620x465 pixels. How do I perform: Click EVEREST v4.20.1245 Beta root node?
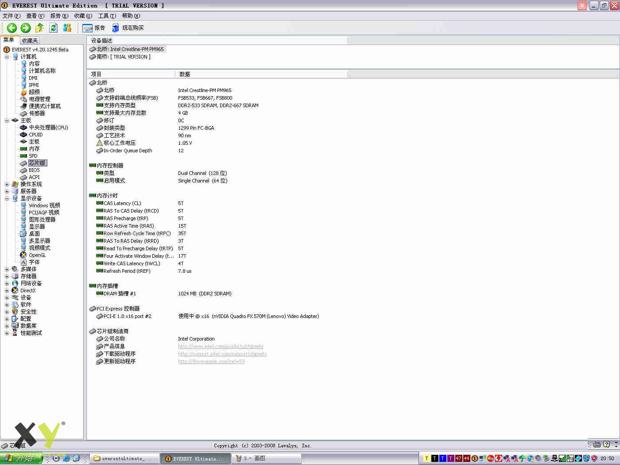point(40,50)
